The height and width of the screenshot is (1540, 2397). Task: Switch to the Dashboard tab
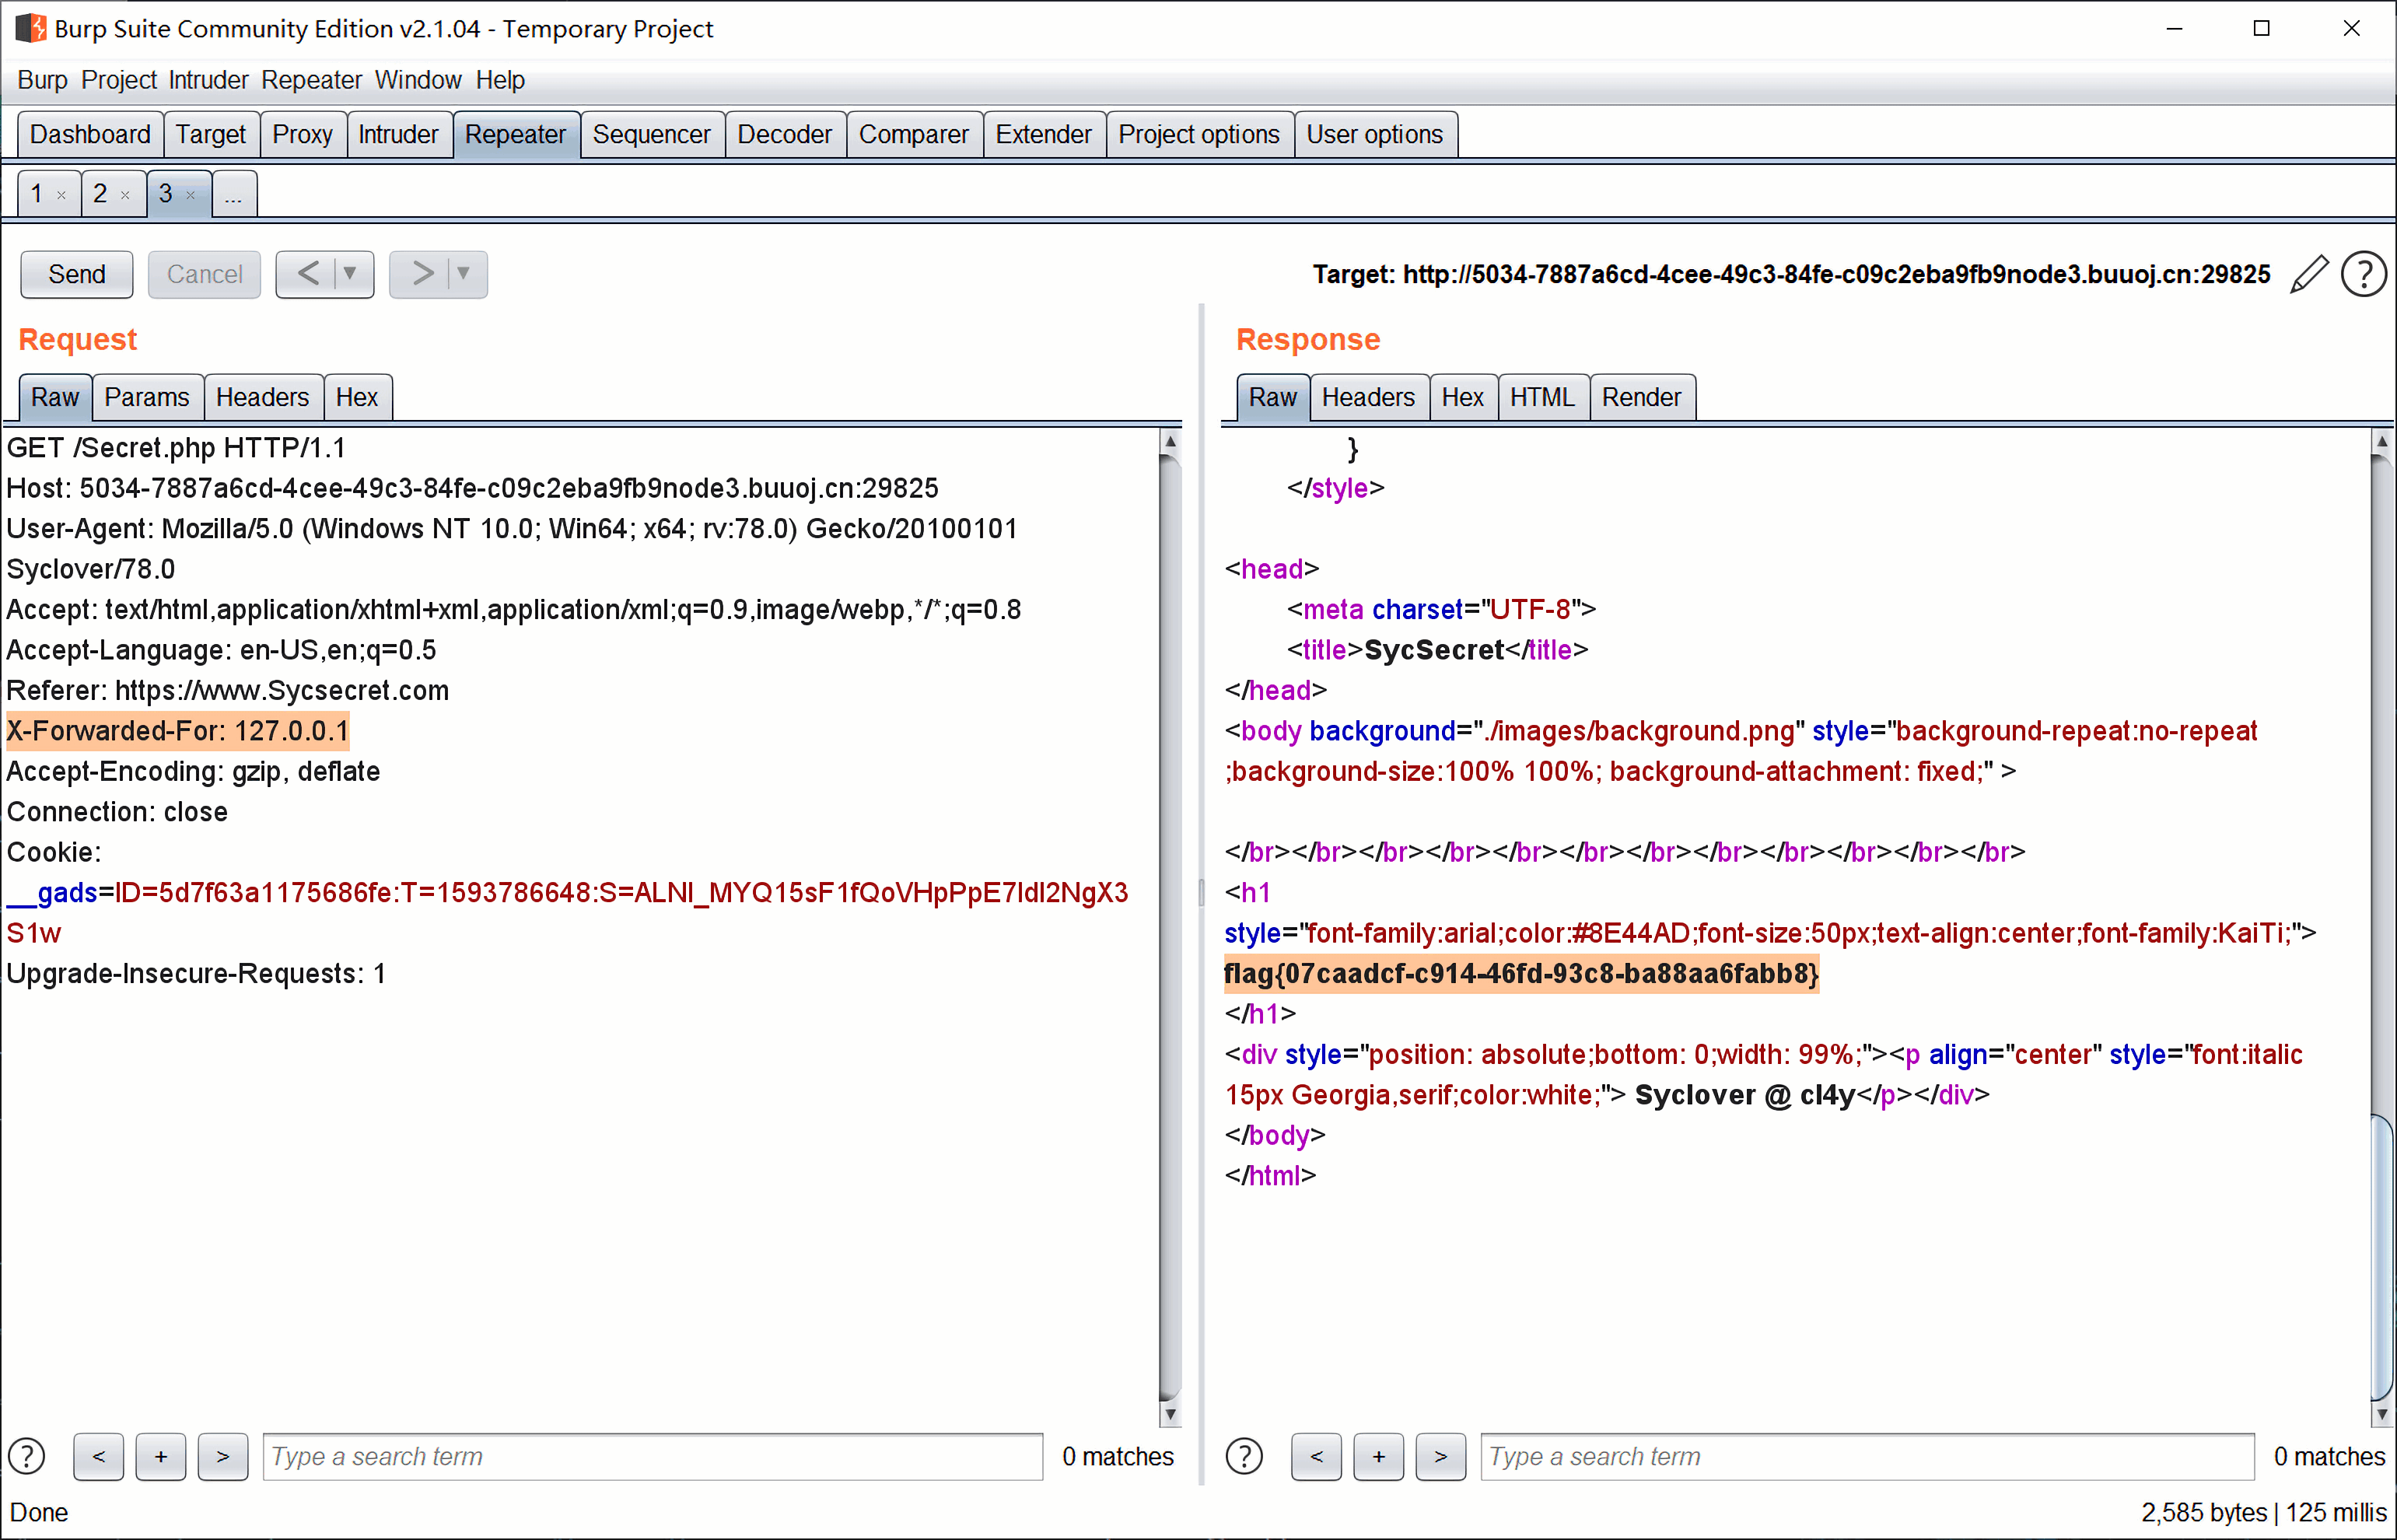click(90, 135)
